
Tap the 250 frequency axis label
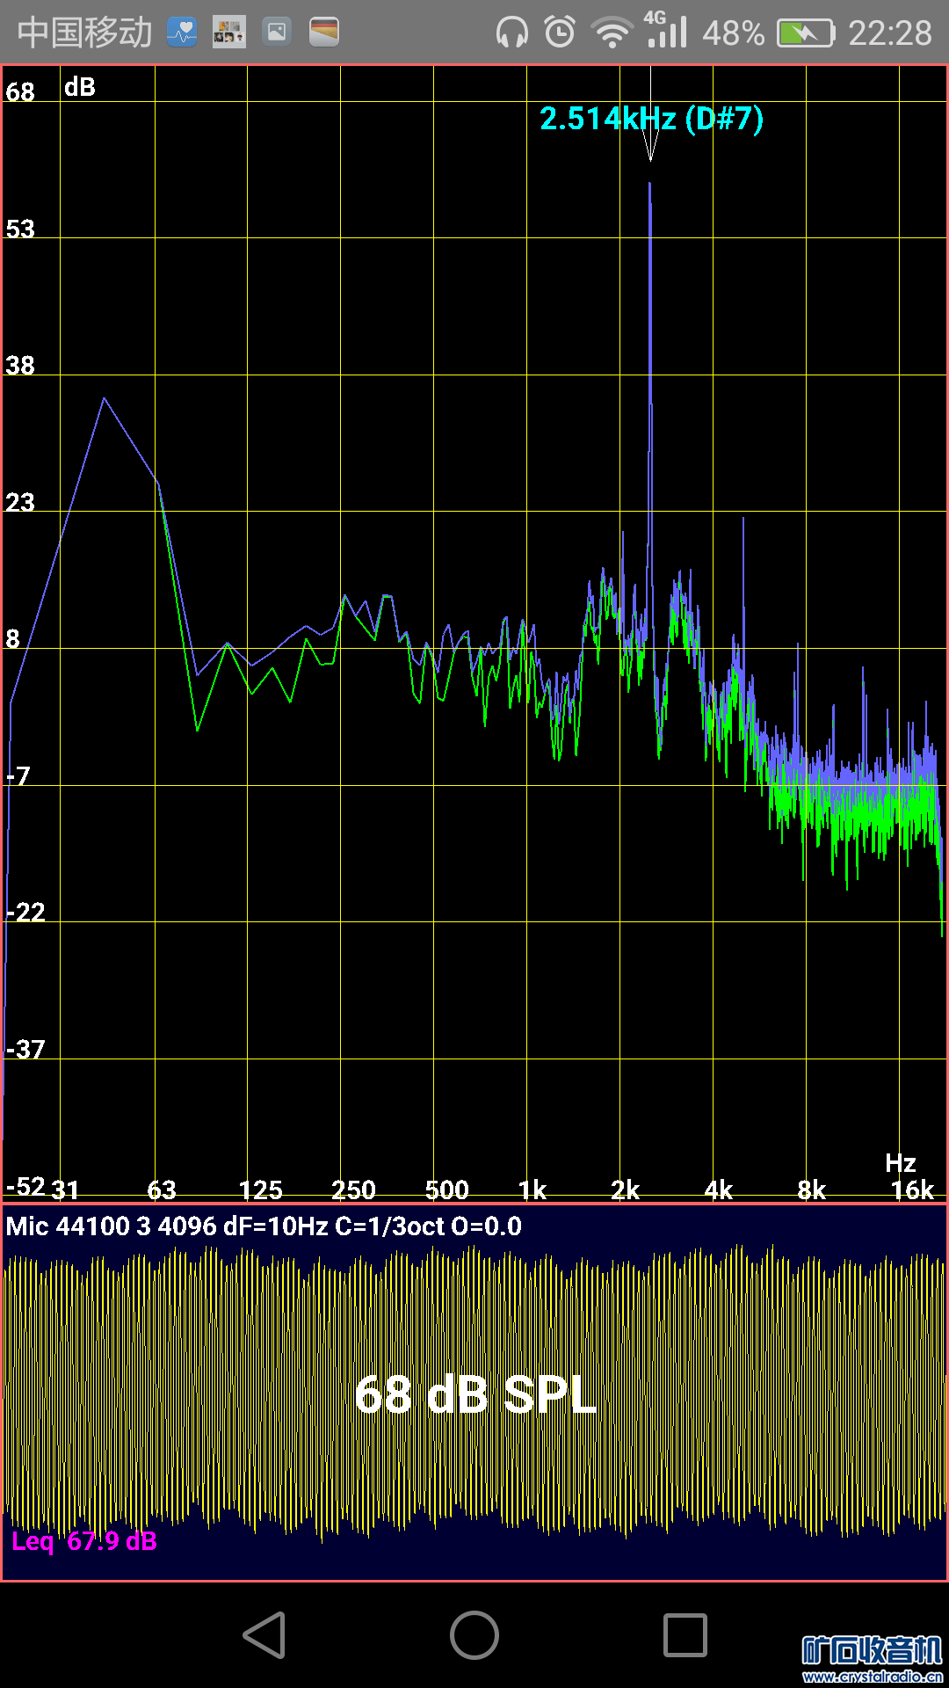coord(353,1190)
